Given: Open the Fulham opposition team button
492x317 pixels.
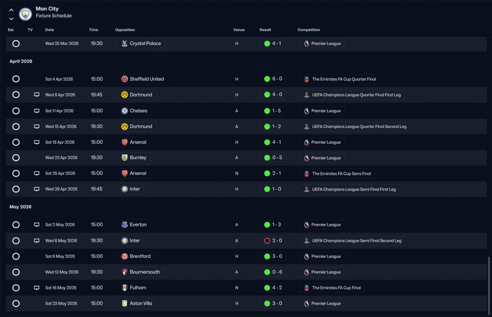Looking at the screenshot, I should click(x=134, y=288).
